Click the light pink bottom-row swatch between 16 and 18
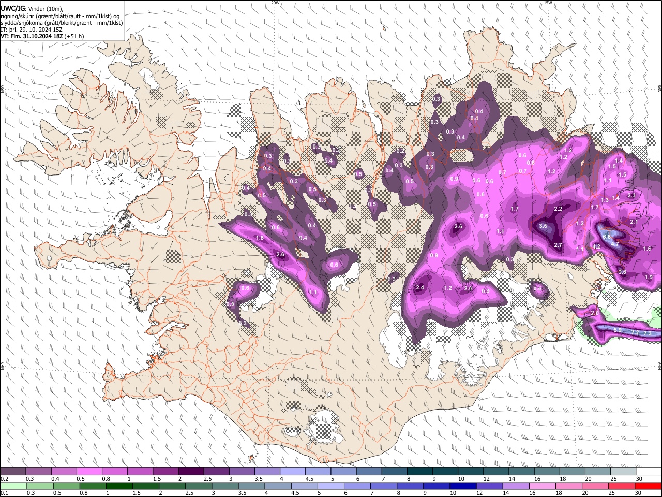This screenshot has height=497, width=662. click(x=541, y=486)
